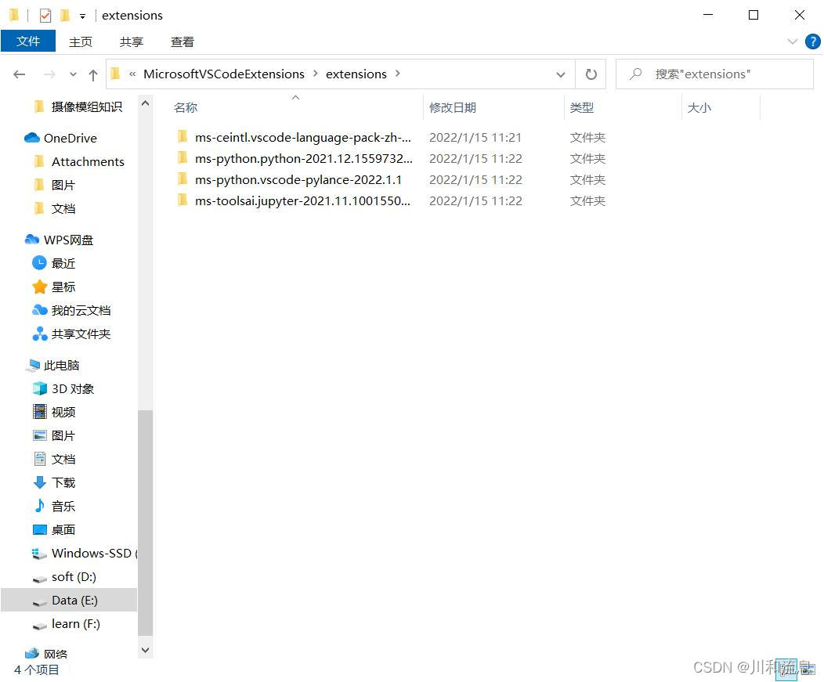The width and height of the screenshot is (824, 682).
Task: Open 桌面 folder
Action: [63, 529]
